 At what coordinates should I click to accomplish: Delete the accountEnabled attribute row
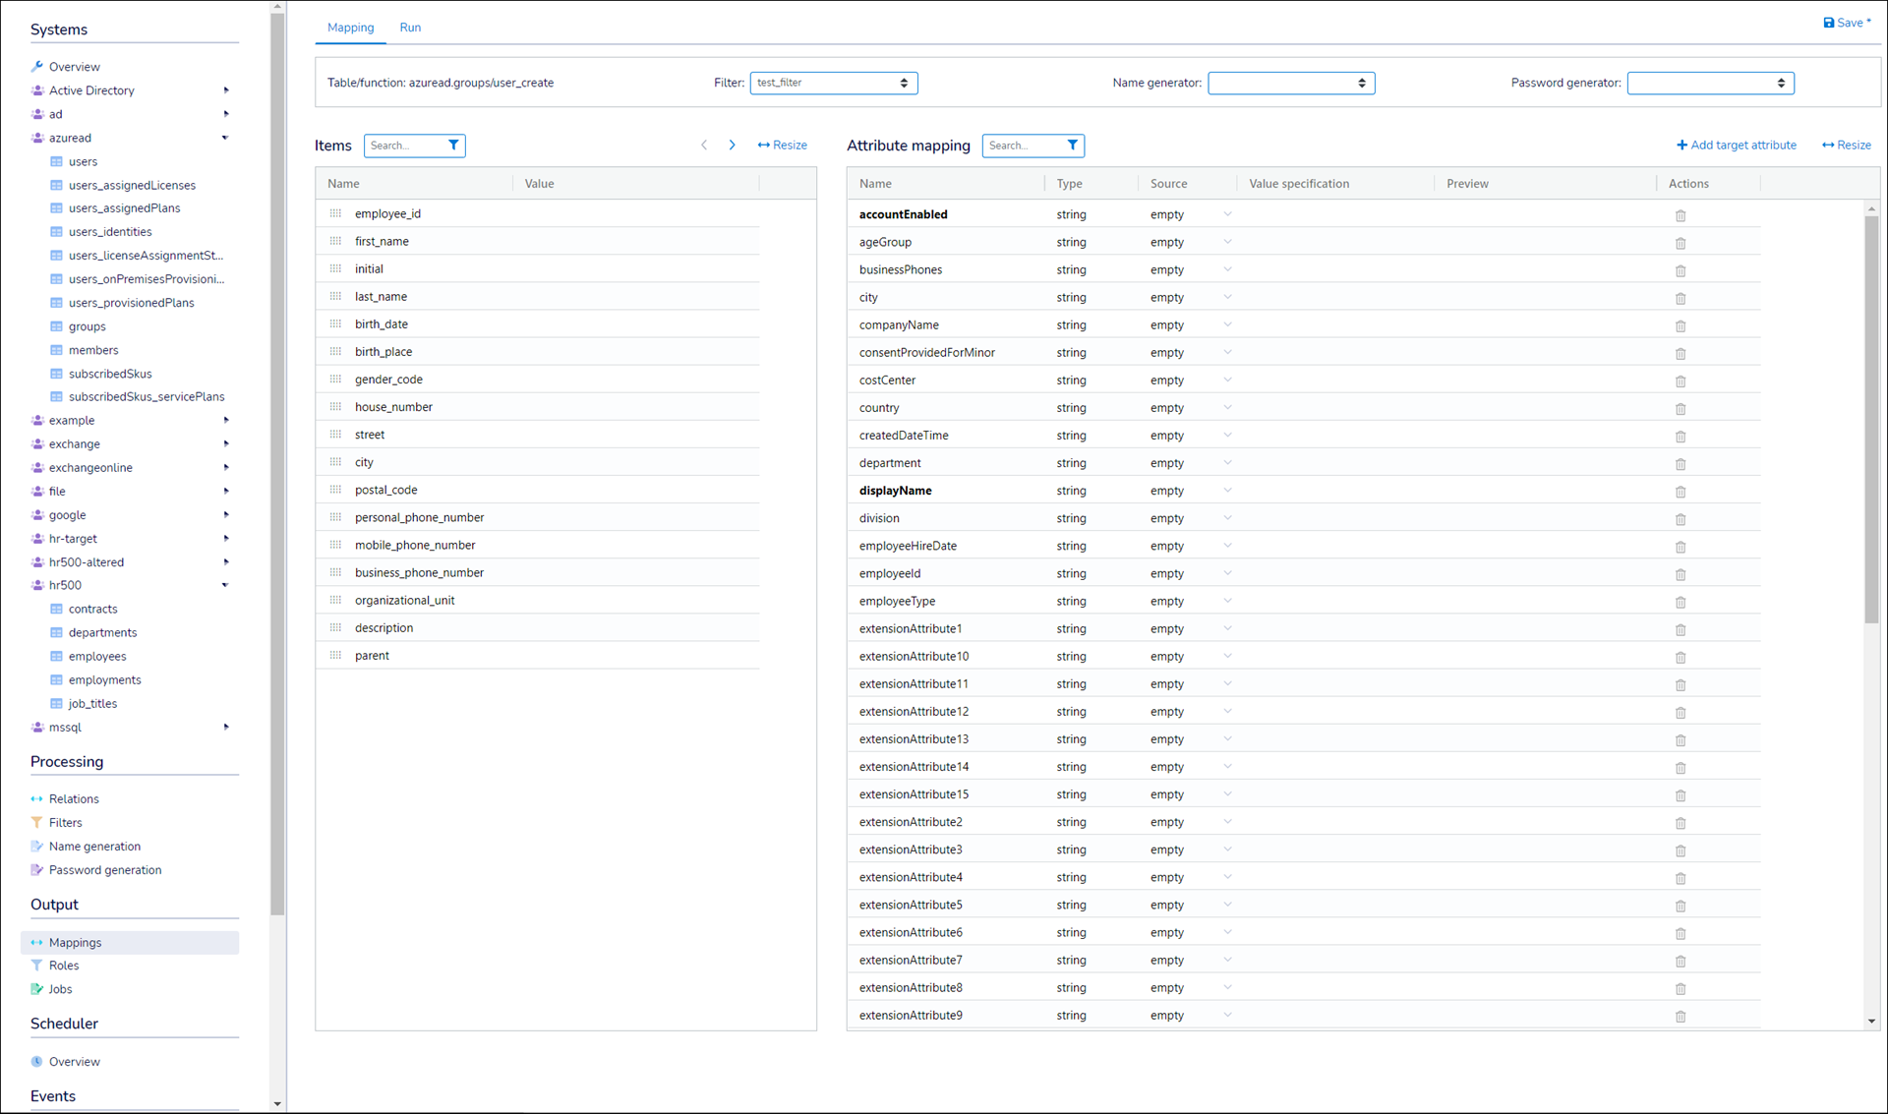1680,215
